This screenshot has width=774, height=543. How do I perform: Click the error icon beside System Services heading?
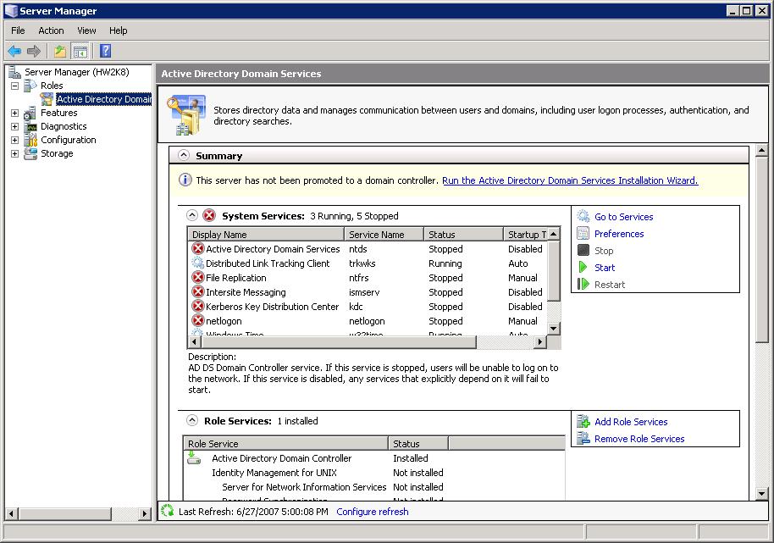click(209, 216)
